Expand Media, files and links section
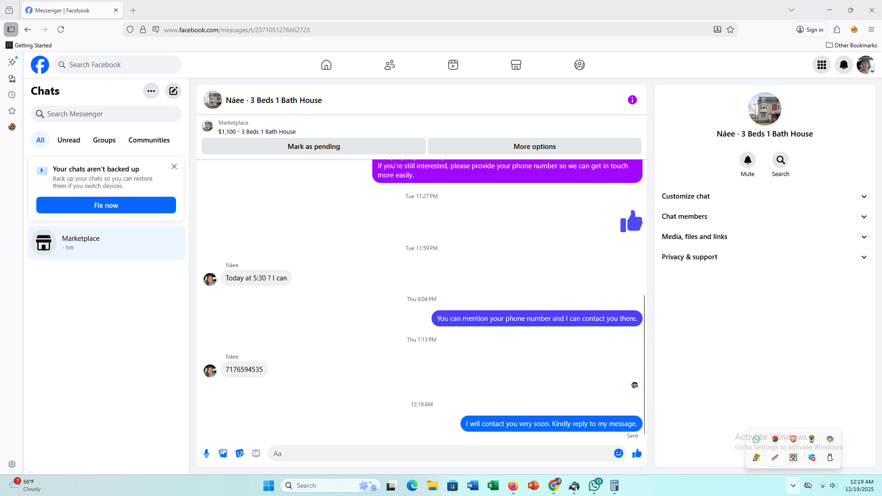The width and height of the screenshot is (882, 496). (x=765, y=237)
